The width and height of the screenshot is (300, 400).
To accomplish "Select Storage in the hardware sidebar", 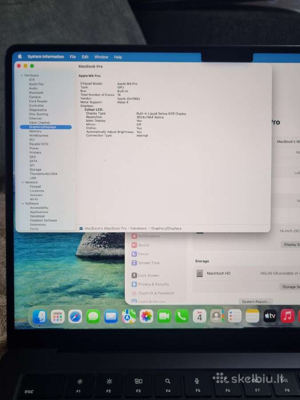I will (36, 170).
